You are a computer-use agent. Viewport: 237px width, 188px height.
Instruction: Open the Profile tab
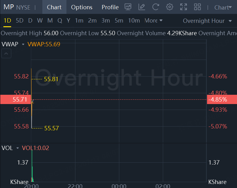click(110, 7)
